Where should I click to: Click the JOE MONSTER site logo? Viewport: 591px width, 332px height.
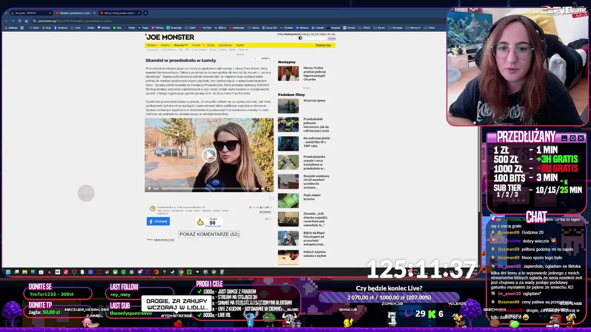[170, 37]
